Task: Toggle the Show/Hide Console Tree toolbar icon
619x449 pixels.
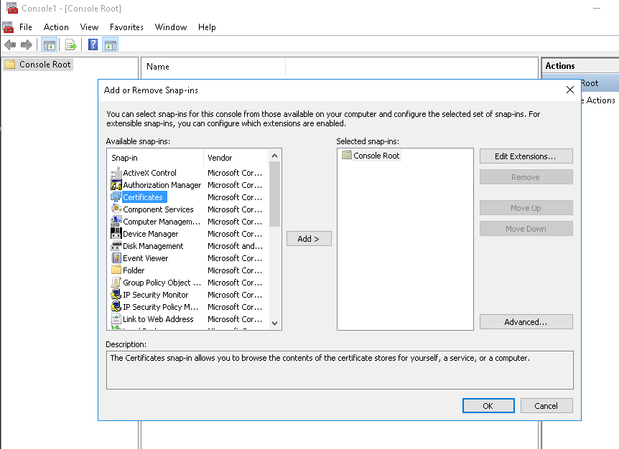Action: [x=50, y=44]
